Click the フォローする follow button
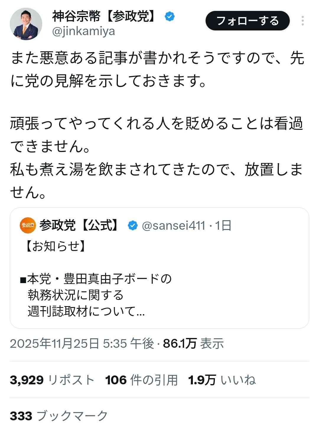The image size is (319, 431). click(x=248, y=21)
